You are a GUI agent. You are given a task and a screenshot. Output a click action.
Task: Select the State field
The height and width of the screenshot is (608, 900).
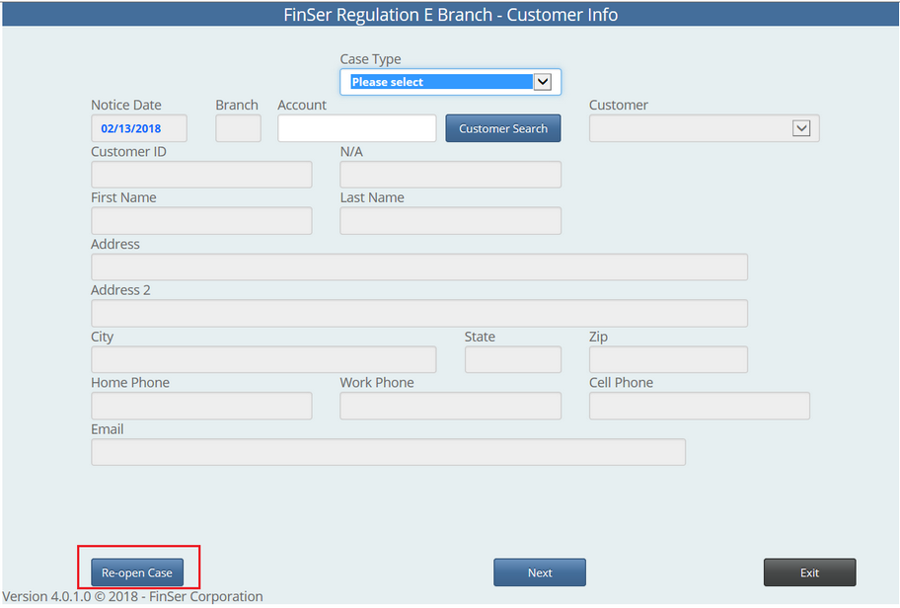point(512,359)
